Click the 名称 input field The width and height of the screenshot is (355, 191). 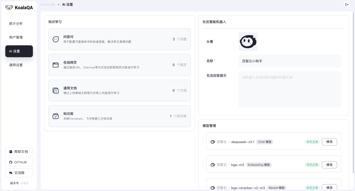pyautogui.click(x=290, y=61)
